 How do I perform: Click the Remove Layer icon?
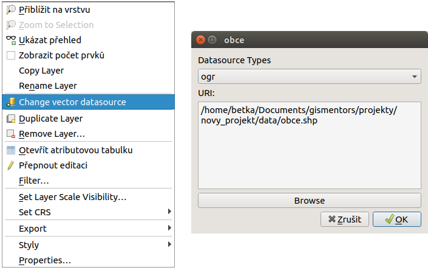pos(11,134)
